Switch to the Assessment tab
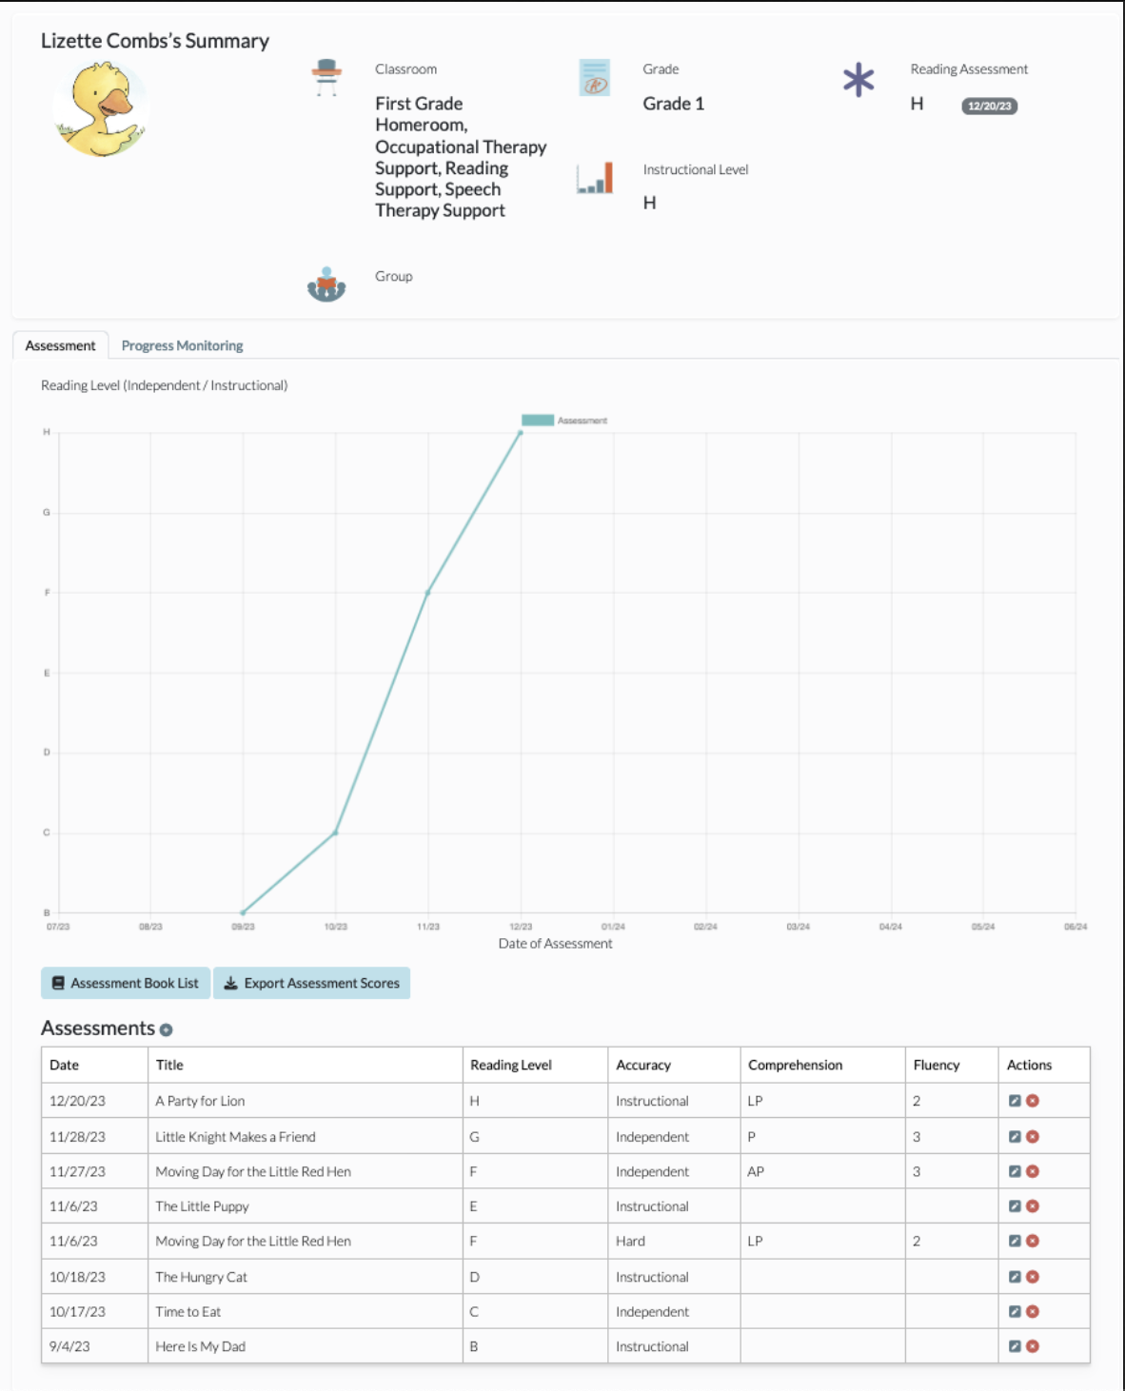The width and height of the screenshot is (1125, 1391). 60,345
